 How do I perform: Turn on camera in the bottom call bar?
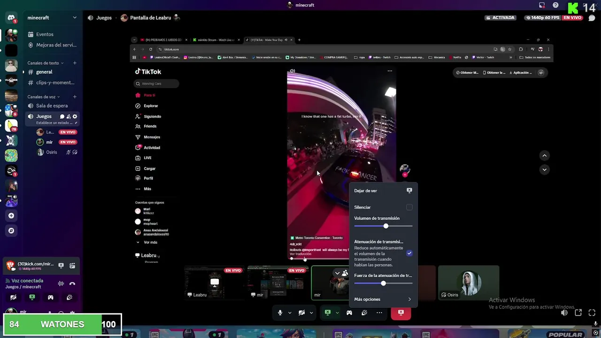[x=301, y=313]
